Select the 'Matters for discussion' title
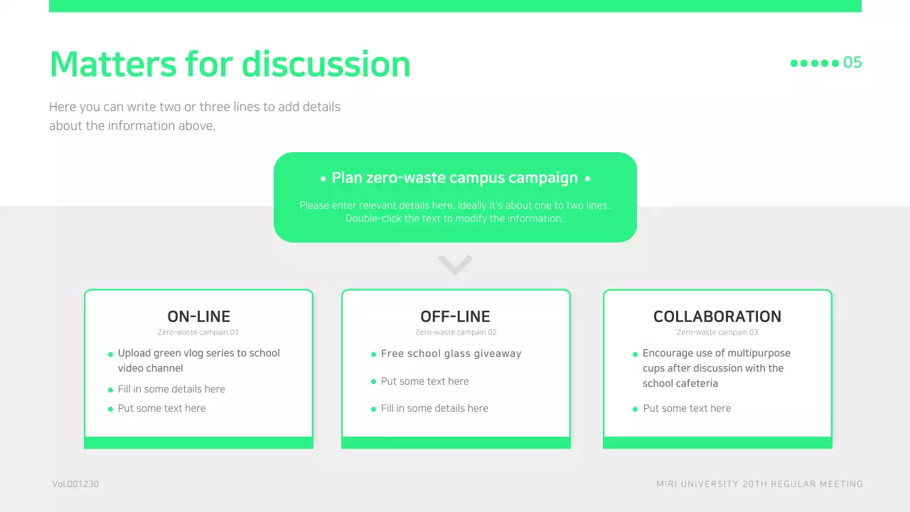The height and width of the screenshot is (512, 910). coord(230,64)
